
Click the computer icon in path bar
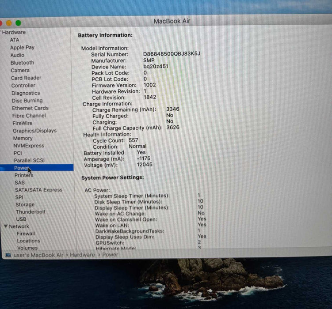tap(8, 255)
